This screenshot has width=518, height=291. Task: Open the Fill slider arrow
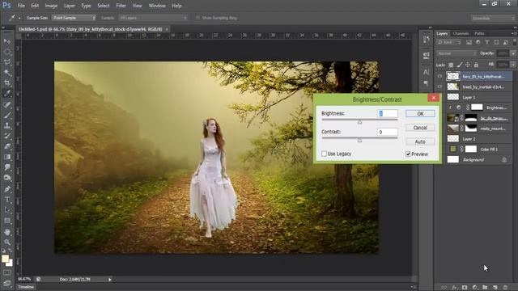pos(513,65)
